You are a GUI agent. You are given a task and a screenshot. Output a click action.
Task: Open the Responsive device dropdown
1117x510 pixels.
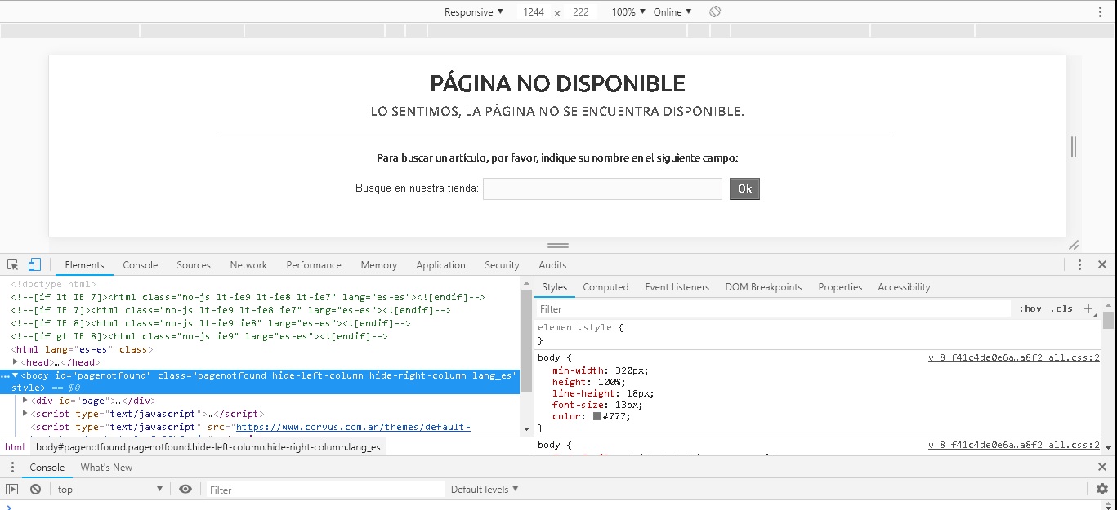tap(473, 12)
